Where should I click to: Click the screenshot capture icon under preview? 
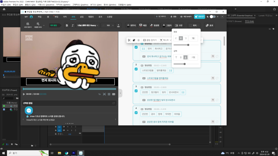coord(105,94)
